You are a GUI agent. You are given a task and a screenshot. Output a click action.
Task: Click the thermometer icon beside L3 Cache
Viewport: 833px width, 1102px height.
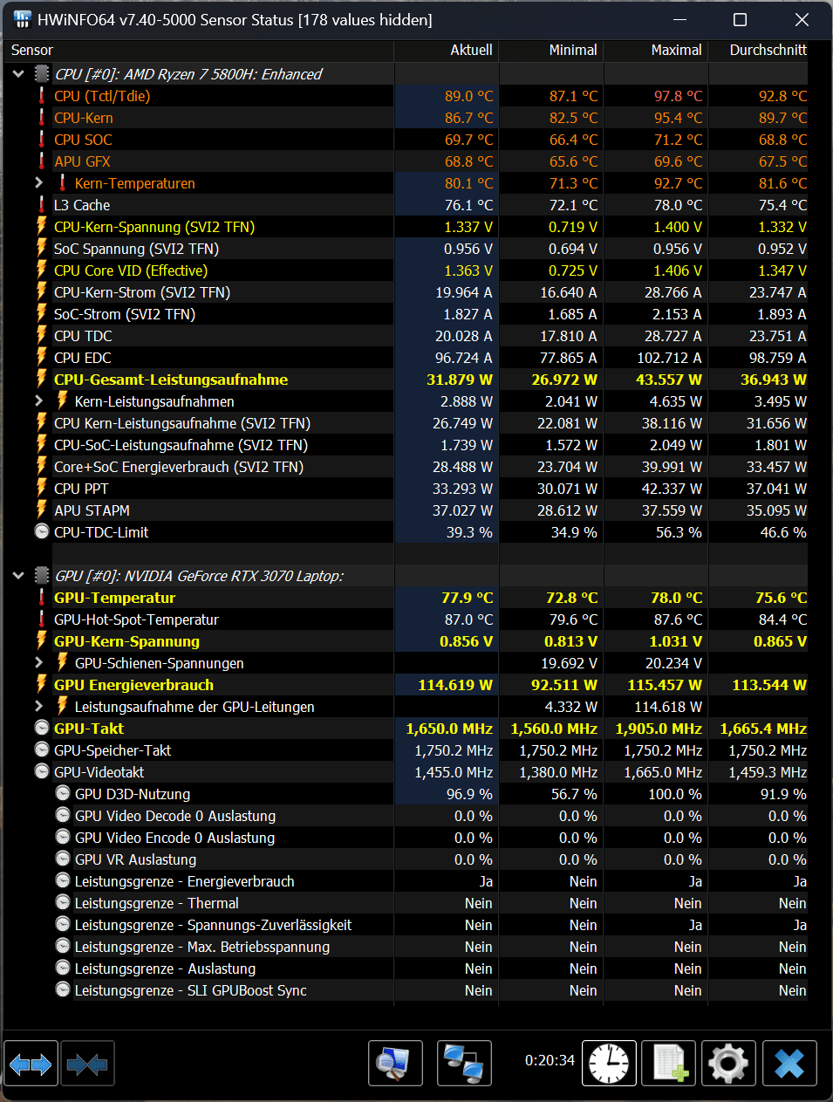[x=41, y=205]
